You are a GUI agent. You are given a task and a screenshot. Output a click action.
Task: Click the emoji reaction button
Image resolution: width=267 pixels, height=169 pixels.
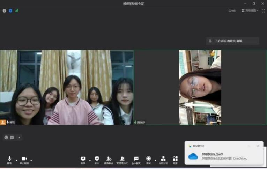(6, 137)
